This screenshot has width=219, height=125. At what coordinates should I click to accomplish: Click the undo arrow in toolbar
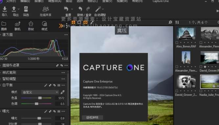80,9
